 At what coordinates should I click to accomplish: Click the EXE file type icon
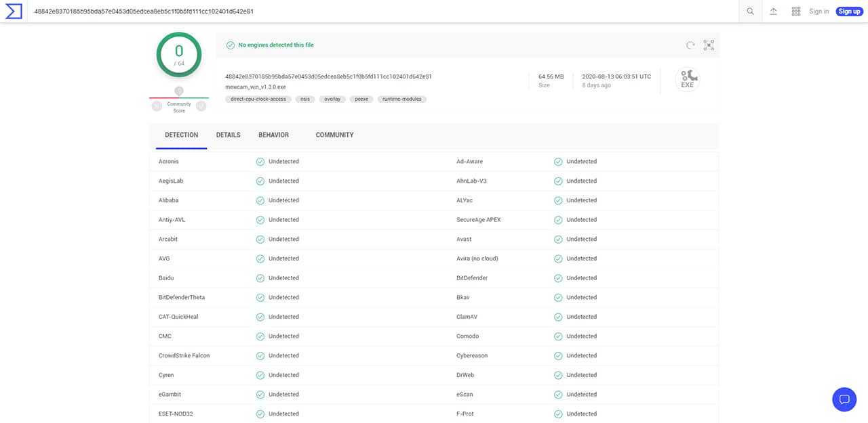click(x=688, y=79)
